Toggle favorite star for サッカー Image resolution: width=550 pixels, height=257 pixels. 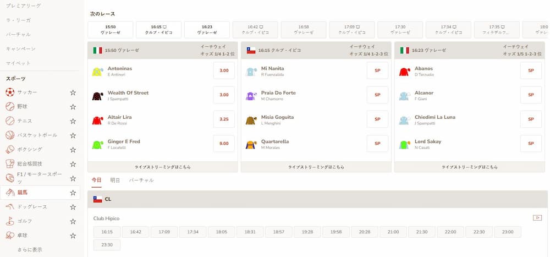(73, 92)
